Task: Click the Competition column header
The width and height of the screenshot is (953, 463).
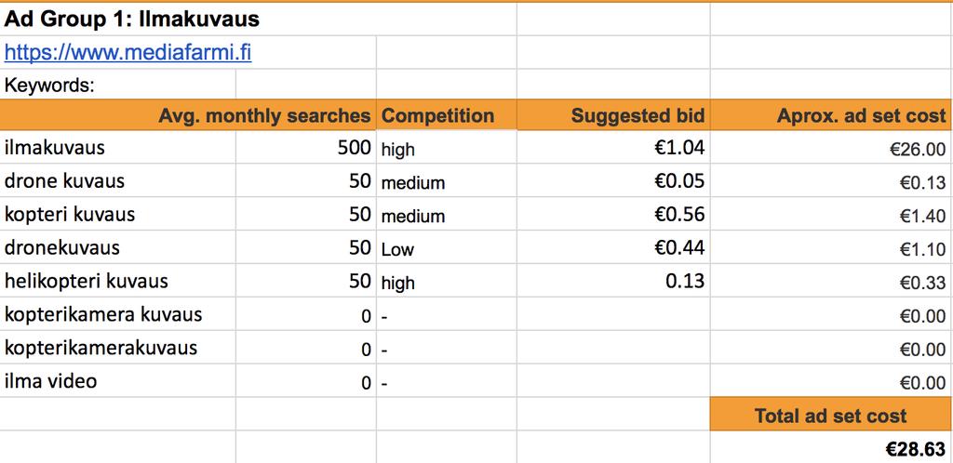Action: (x=446, y=115)
